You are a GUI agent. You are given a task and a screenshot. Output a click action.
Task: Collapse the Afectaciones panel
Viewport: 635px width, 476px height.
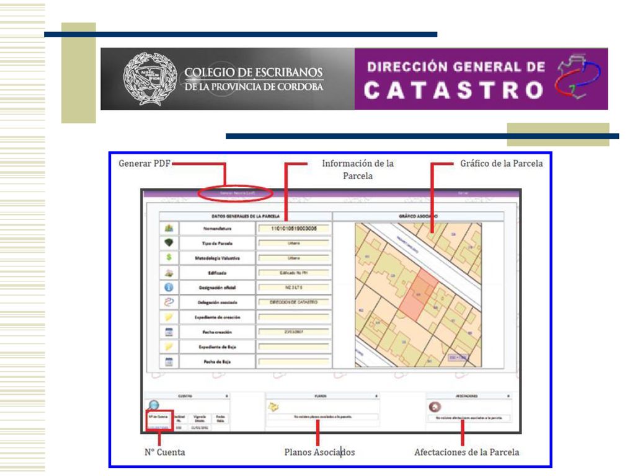click(508, 396)
